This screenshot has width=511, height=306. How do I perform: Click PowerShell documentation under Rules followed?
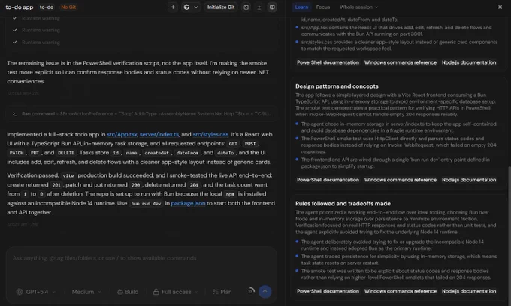[x=328, y=291]
